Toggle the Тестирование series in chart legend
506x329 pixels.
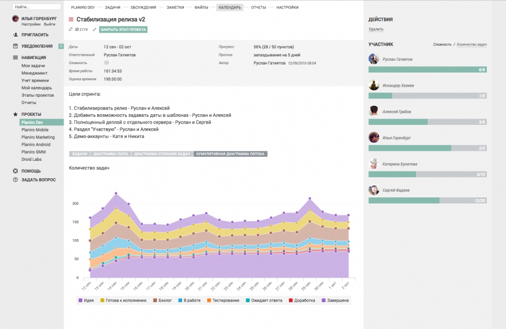pyautogui.click(x=222, y=300)
